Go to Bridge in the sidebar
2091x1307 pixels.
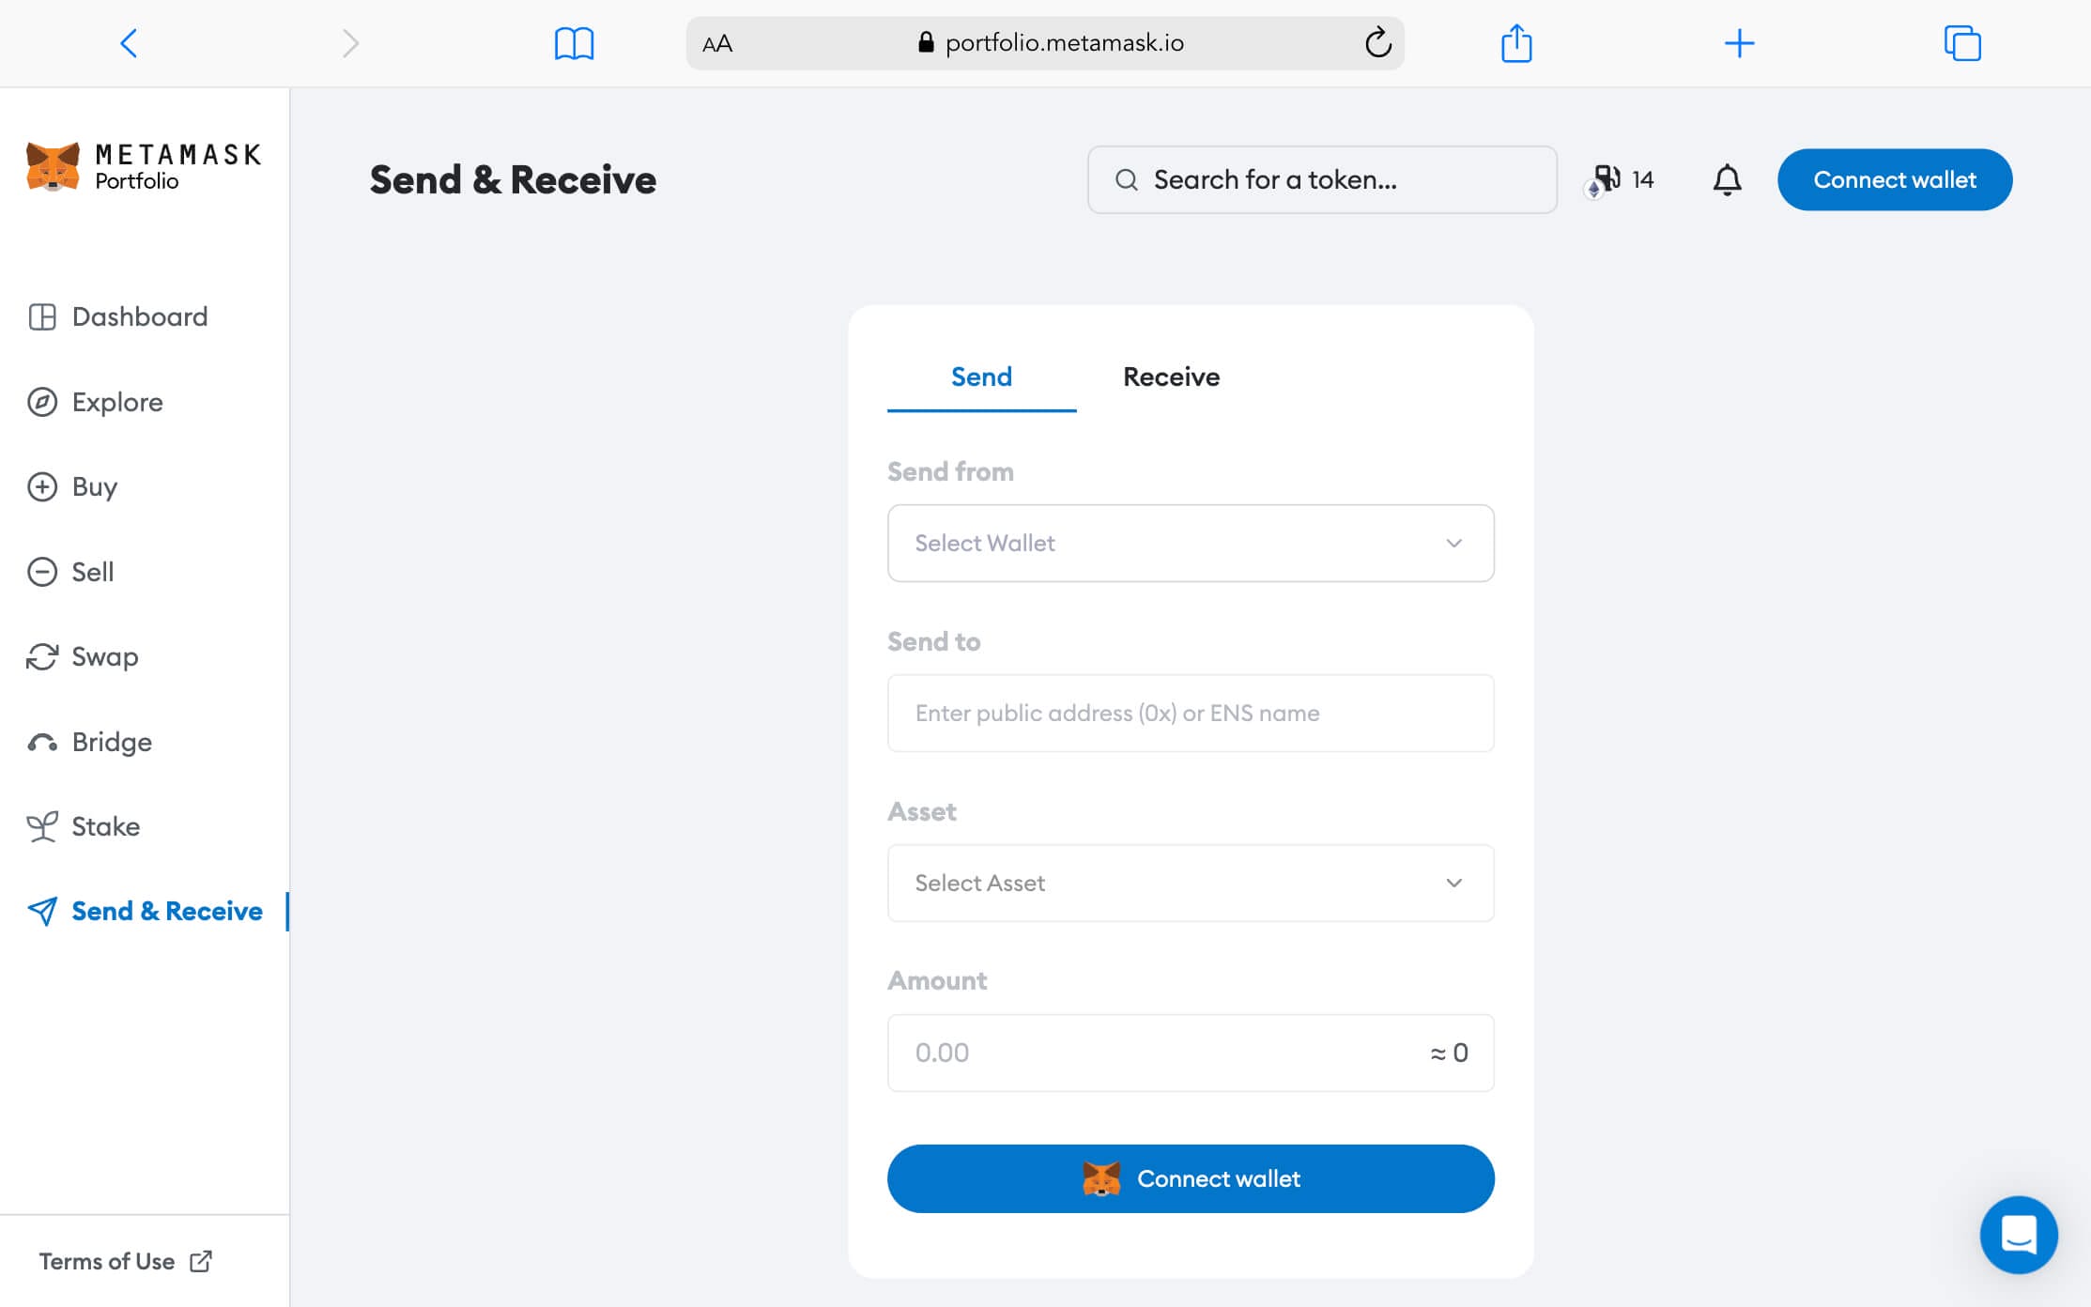pos(111,742)
